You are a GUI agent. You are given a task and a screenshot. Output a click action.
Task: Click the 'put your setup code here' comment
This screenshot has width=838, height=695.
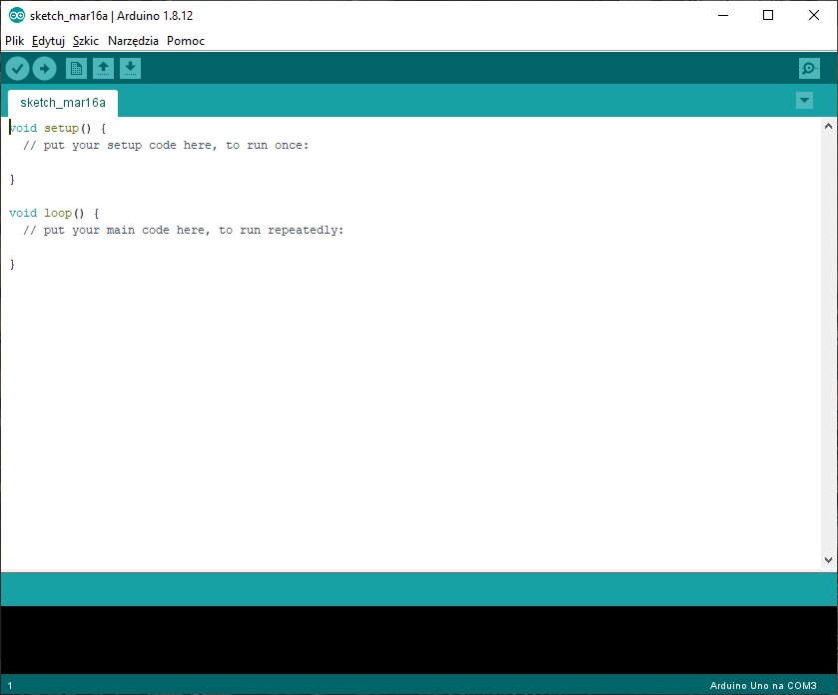[x=166, y=146]
